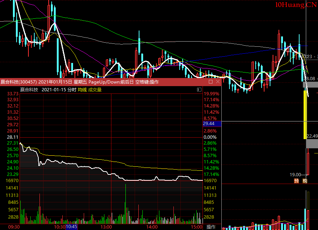Maximize the intraday popup window
318x230 pixels.
point(211,82)
